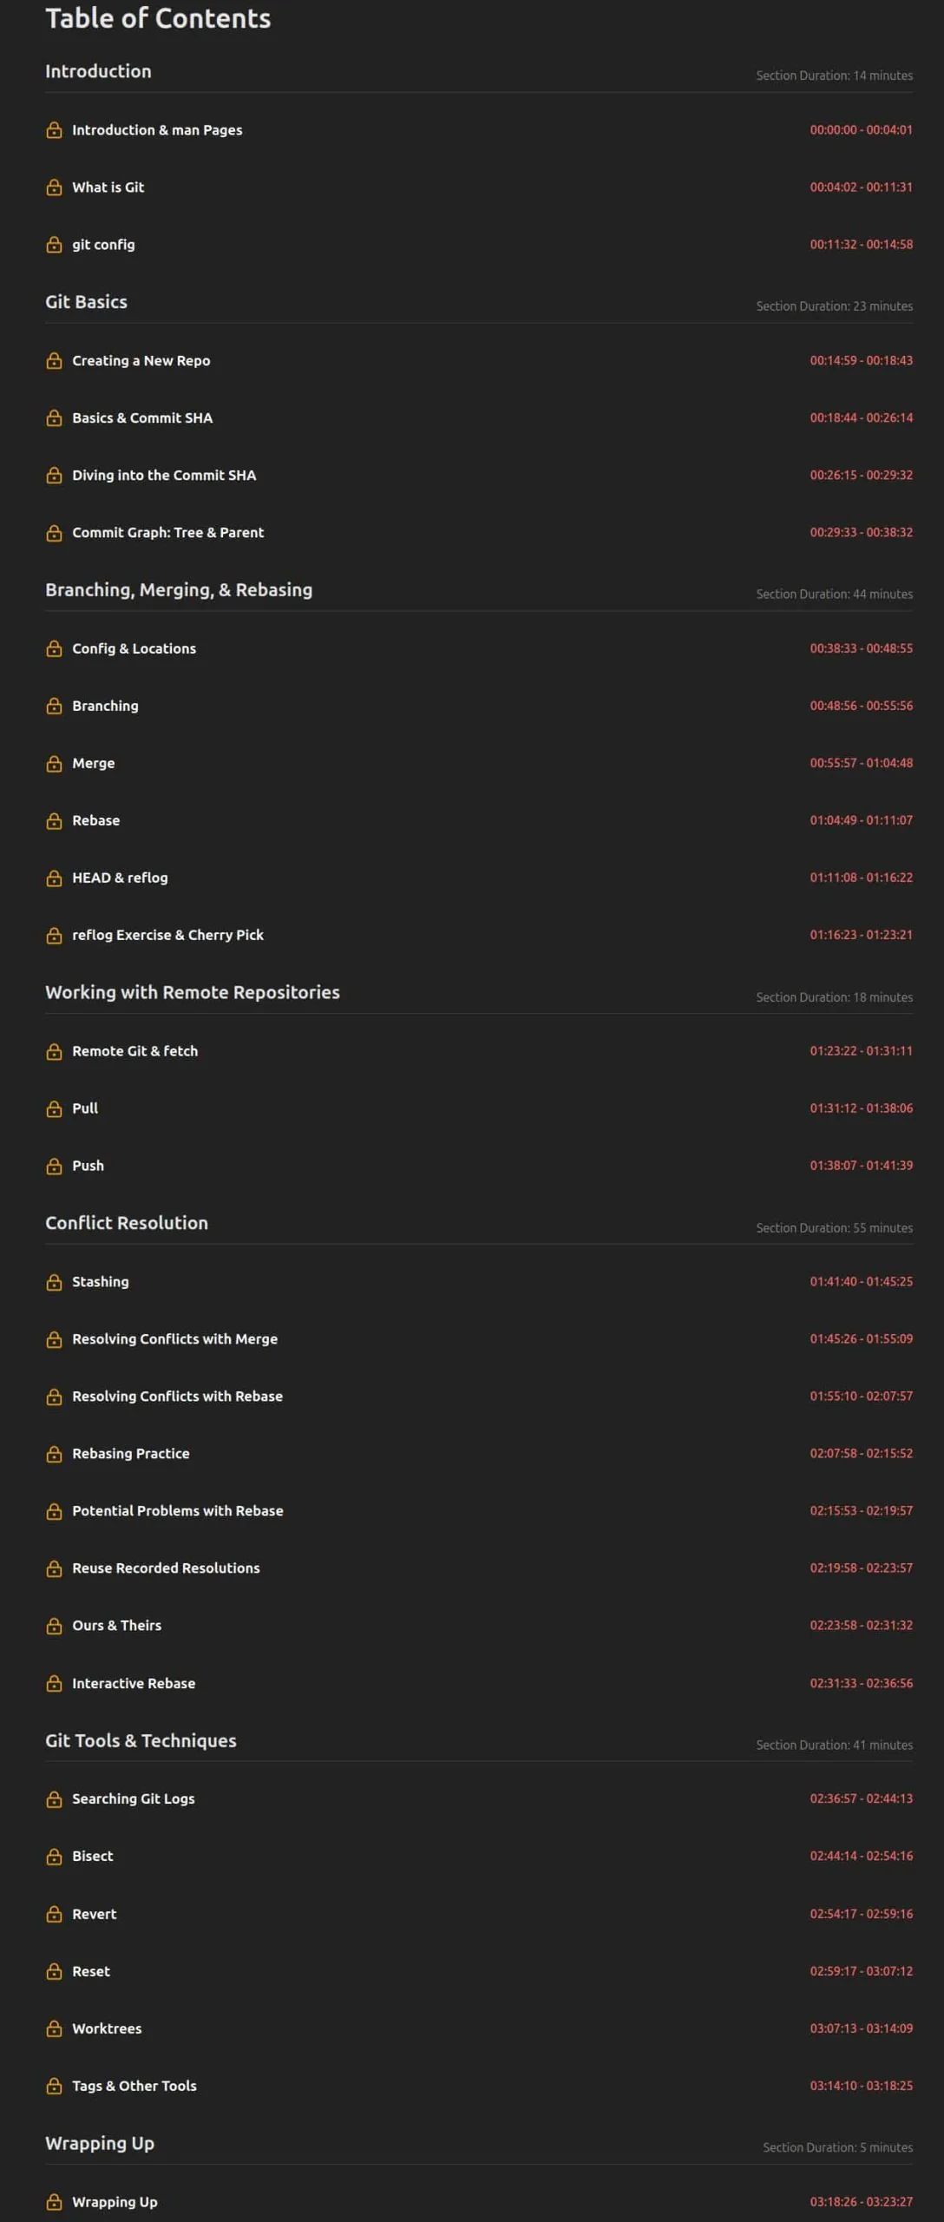
Task: Click lock icon beside final Wrapping Up lesson
Action: coord(54,2202)
